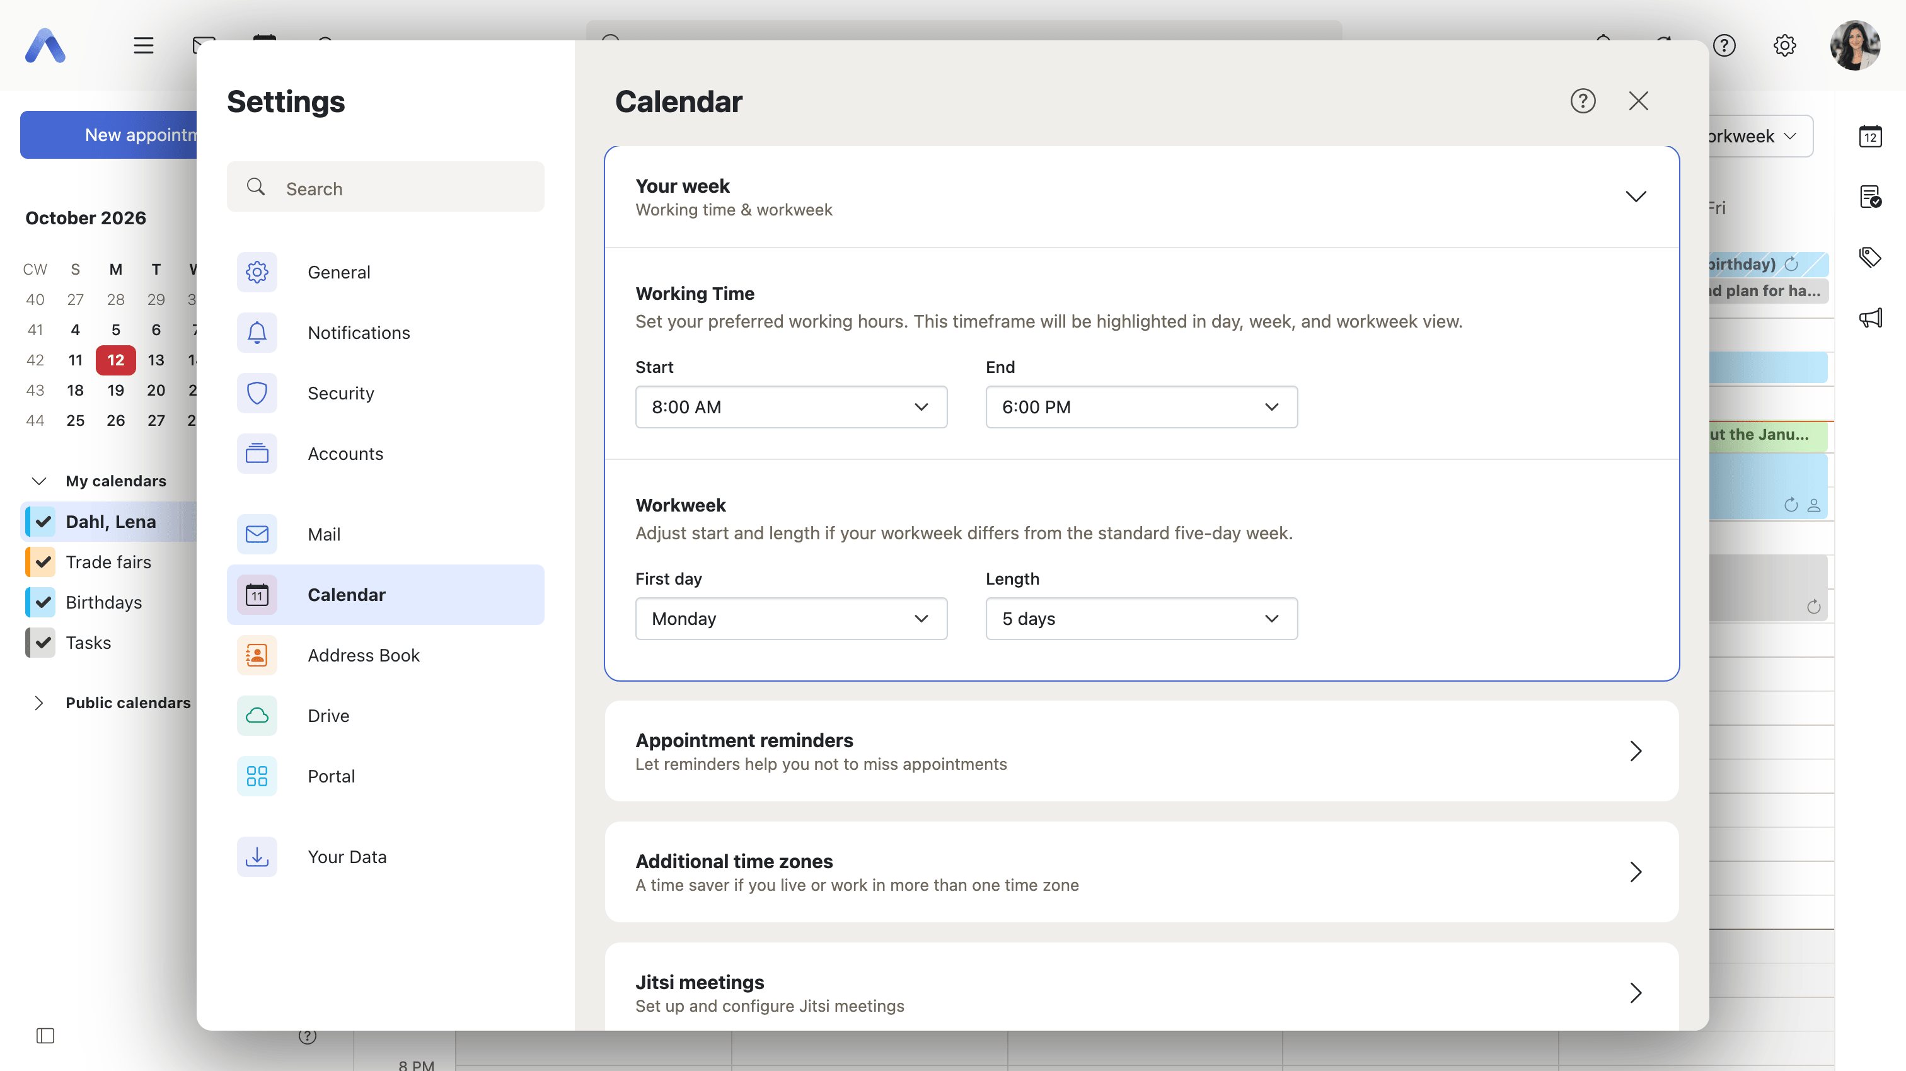Open the Workweek view dropdown
Image resolution: width=1906 pixels, height=1071 pixels.
coord(1760,136)
